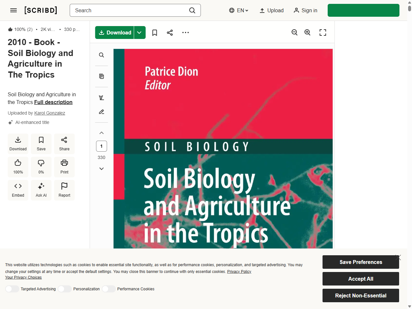This screenshot has height=309, width=412.
Task: Open the Full description link
Action: pyautogui.click(x=53, y=102)
